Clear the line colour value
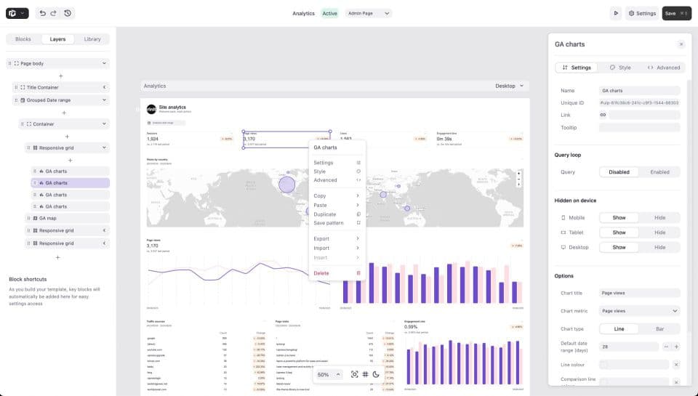The image size is (698, 396). pos(676,365)
